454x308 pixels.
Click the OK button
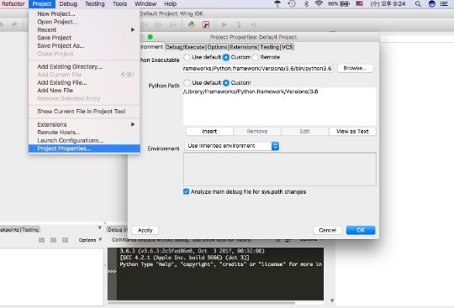361,230
